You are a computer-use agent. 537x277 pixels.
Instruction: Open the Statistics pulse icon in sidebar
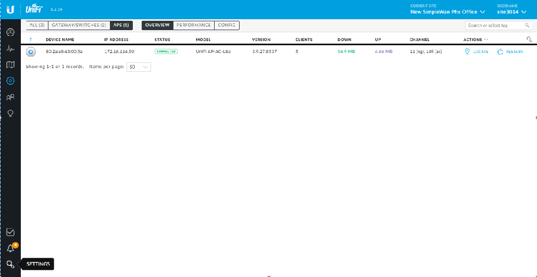10,48
